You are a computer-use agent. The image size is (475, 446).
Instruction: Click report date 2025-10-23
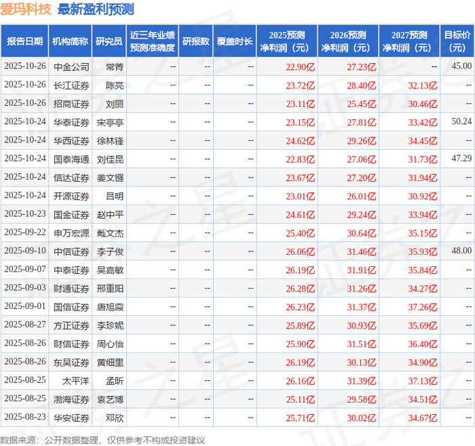25,214
